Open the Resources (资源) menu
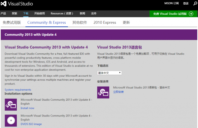This screenshot has height=128, width=198. (x=62, y=13)
